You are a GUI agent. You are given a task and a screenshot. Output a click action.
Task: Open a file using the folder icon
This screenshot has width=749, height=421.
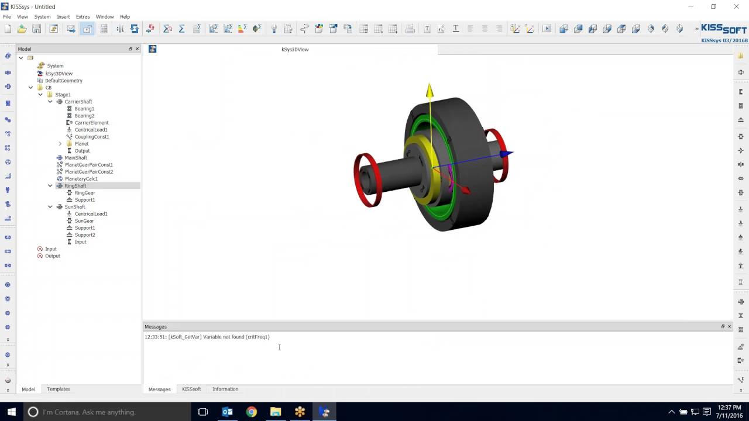[x=22, y=29]
